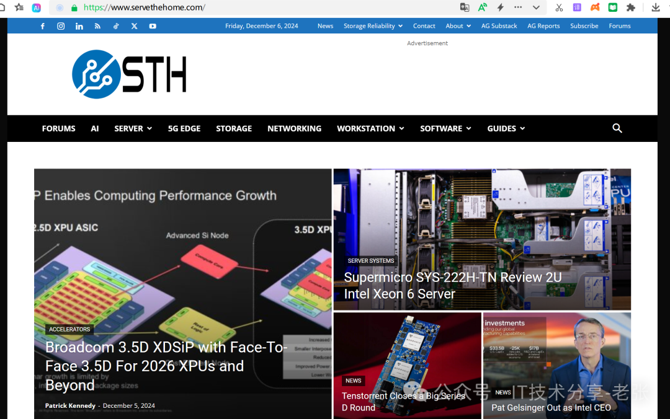Open the Tenstorrent Closes a Big Series D article
This screenshot has height=419, width=670.
(403, 402)
